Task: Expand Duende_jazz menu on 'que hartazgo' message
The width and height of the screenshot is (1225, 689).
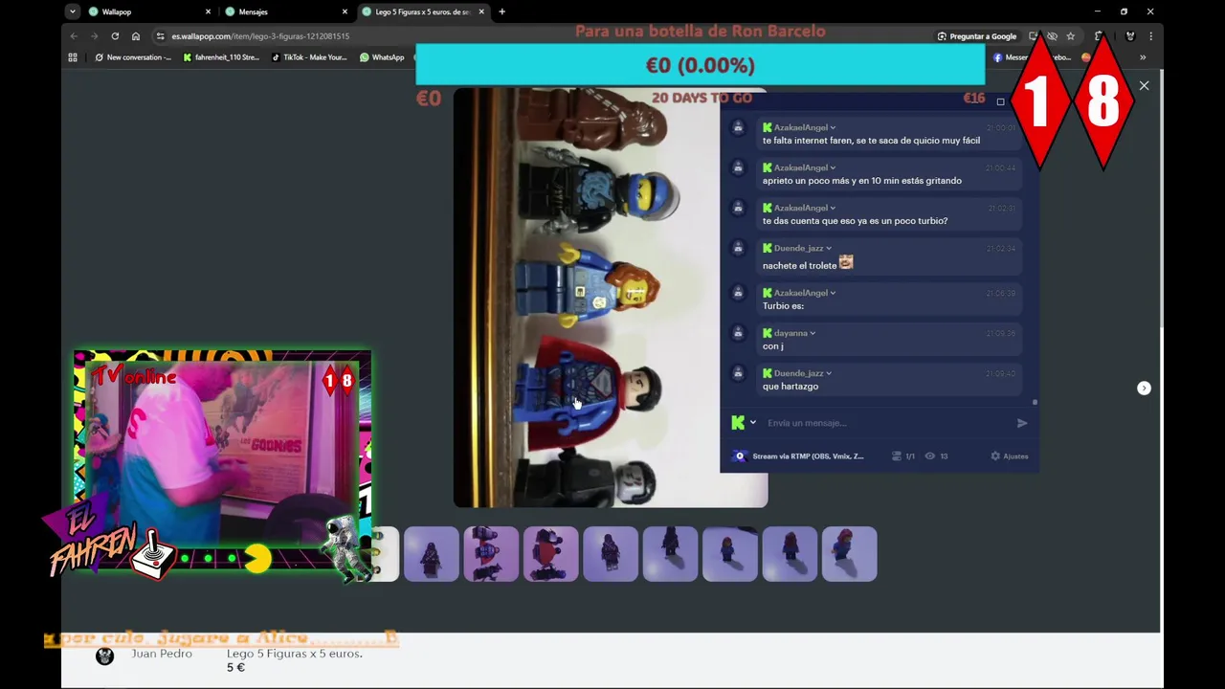Action: [x=829, y=373]
